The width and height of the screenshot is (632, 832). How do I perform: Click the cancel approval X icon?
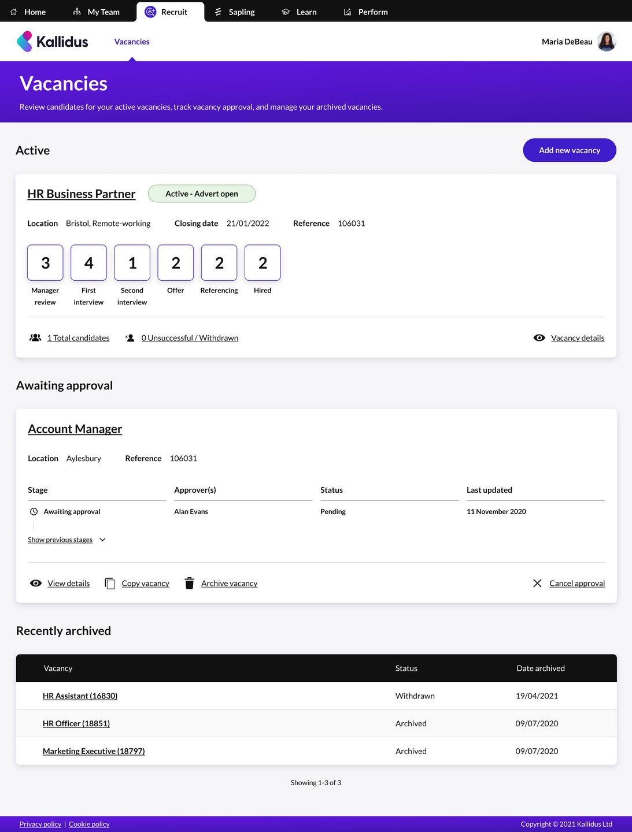click(537, 584)
